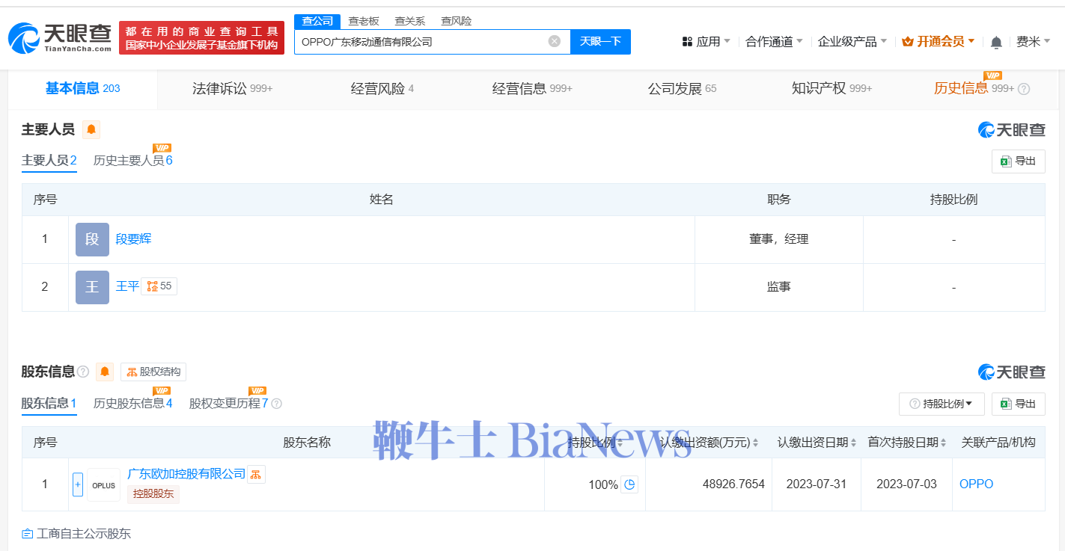This screenshot has height=551, width=1065.
Task: Click the pie chart icon next to 100%
Action: [x=629, y=484]
